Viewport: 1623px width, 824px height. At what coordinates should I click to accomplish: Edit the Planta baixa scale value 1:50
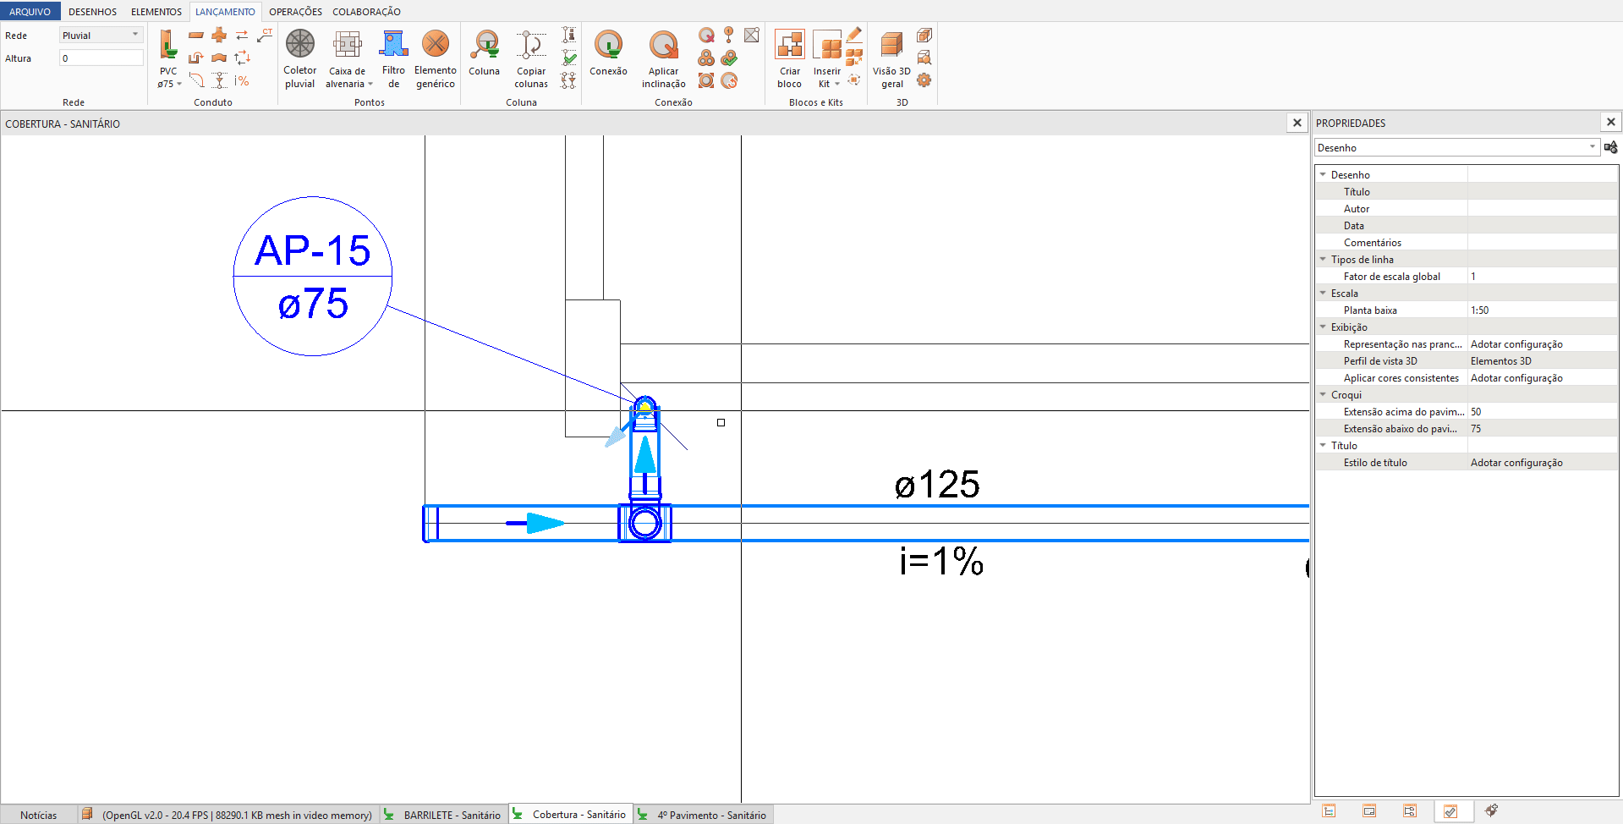1543,310
